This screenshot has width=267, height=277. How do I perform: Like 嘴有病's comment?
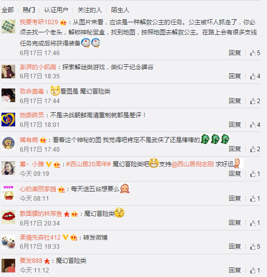click(x=255, y=149)
